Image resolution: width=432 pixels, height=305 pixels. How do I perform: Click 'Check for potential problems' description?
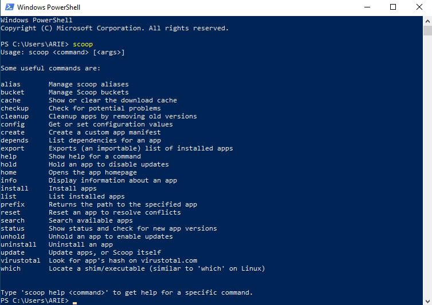click(105, 108)
